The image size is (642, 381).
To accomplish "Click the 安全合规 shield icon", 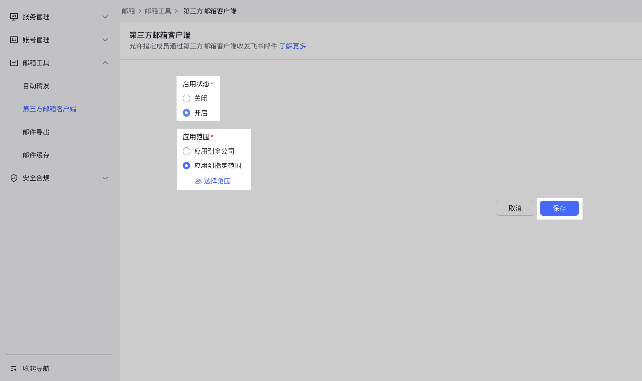I will pyautogui.click(x=14, y=178).
